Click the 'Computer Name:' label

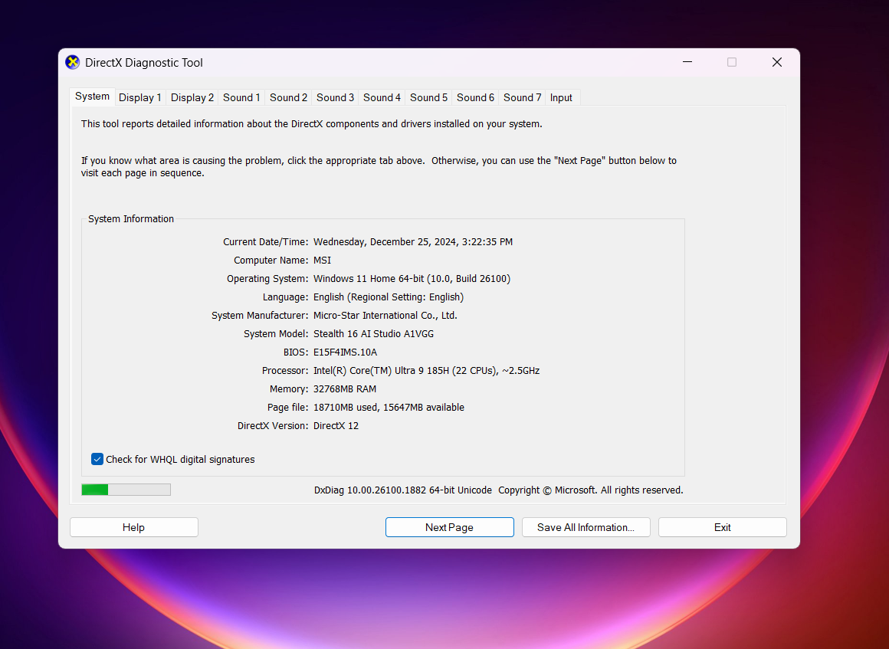(271, 261)
